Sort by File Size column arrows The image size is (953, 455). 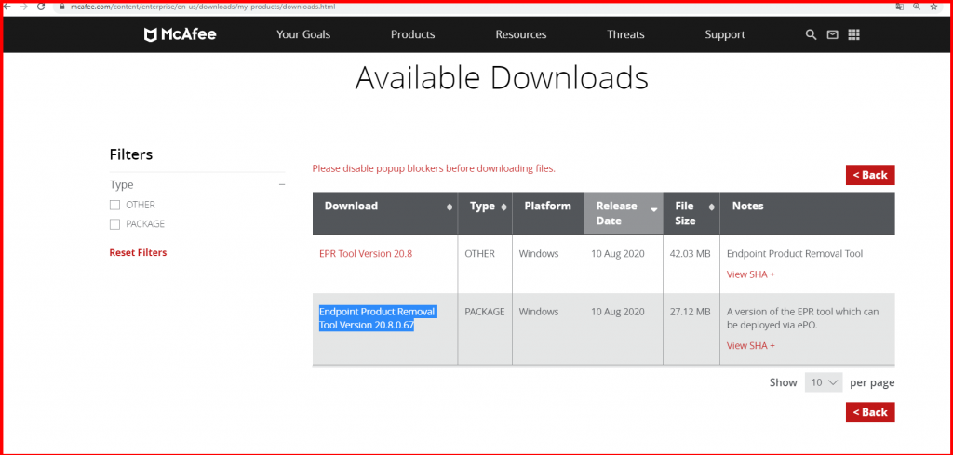coord(711,207)
